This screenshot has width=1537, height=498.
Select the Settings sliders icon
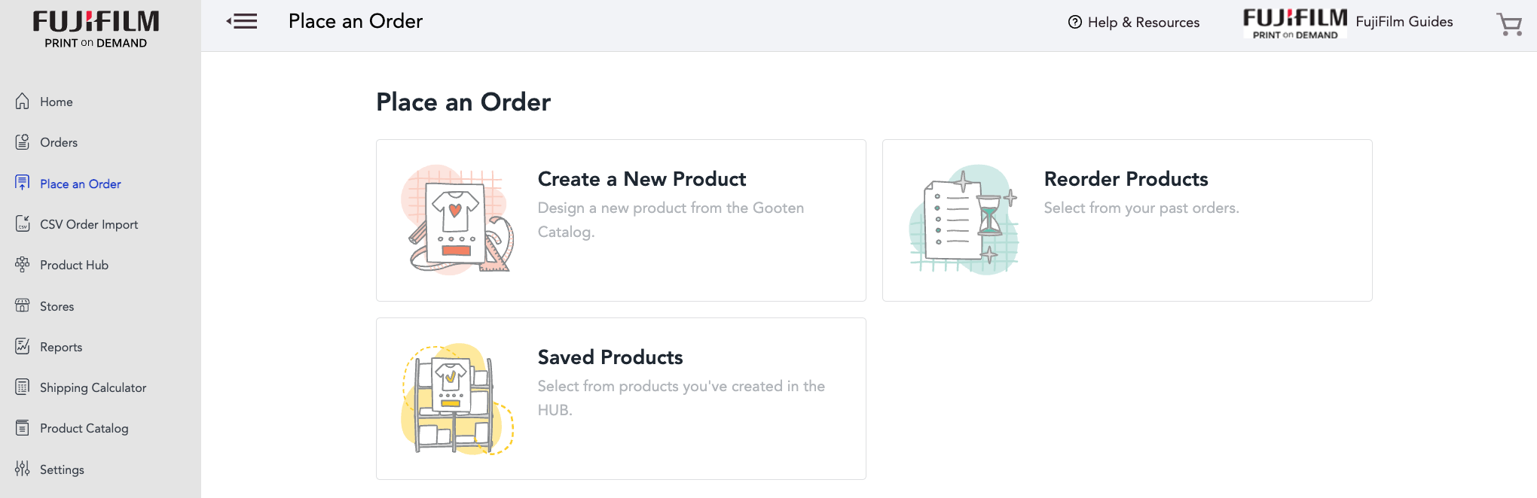(23, 469)
